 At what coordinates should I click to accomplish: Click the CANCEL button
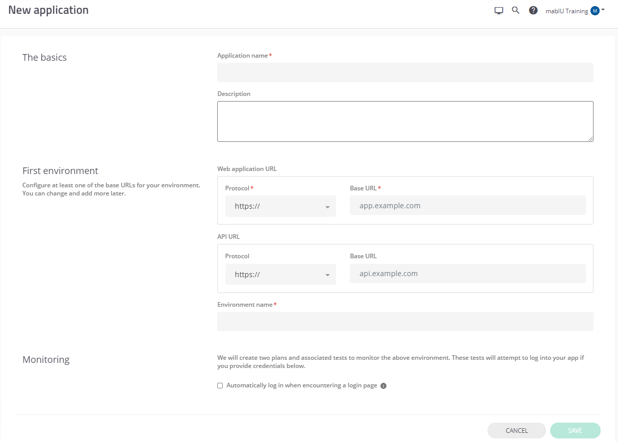click(x=517, y=431)
